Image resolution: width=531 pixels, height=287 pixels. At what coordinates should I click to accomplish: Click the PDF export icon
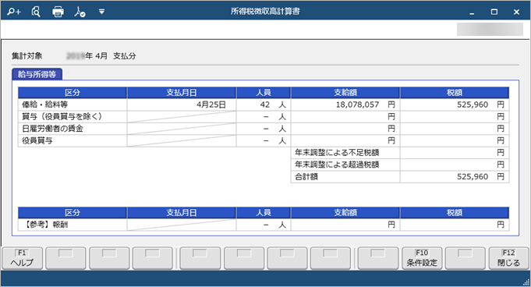[80, 12]
